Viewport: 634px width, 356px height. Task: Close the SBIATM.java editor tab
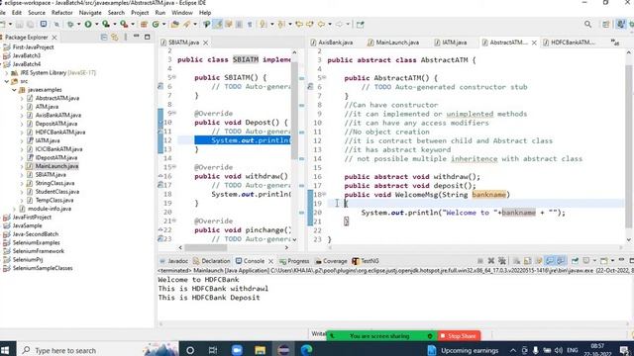pos(206,43)
